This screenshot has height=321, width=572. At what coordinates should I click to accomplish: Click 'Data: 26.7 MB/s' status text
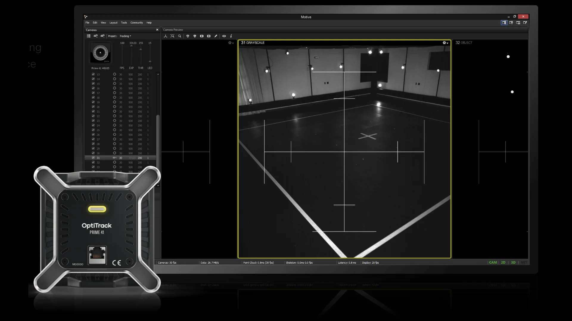coord(210,263)
